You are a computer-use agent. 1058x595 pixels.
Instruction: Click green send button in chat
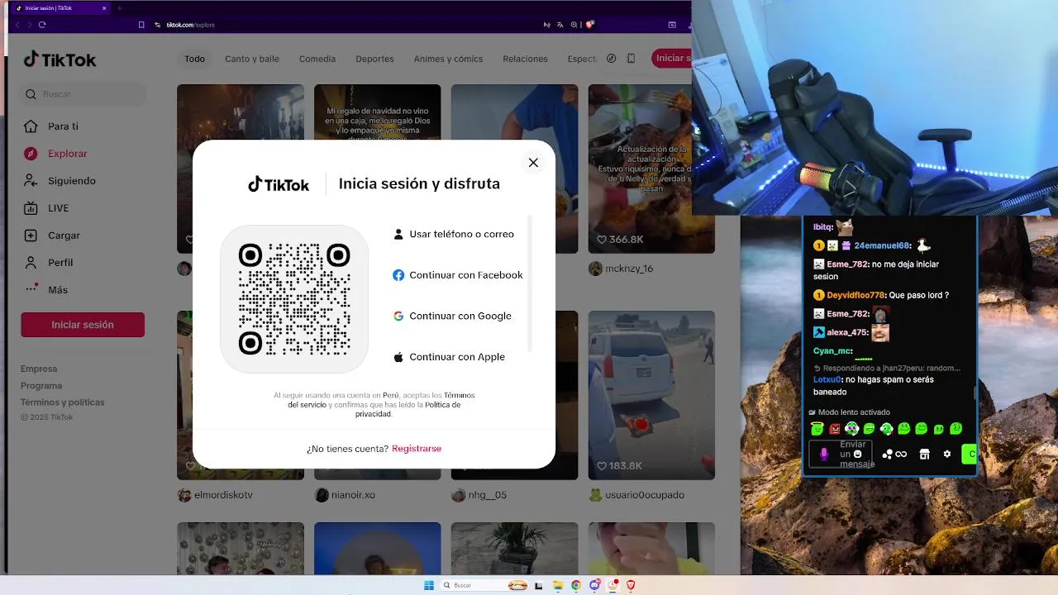coord(970,454)
